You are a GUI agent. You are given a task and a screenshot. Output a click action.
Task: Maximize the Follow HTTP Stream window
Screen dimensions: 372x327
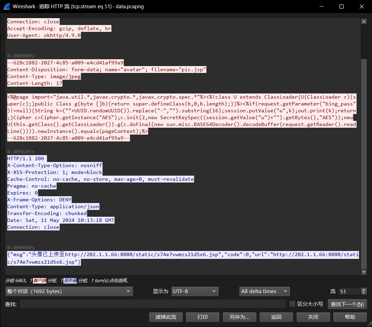(x=341, y=7)
